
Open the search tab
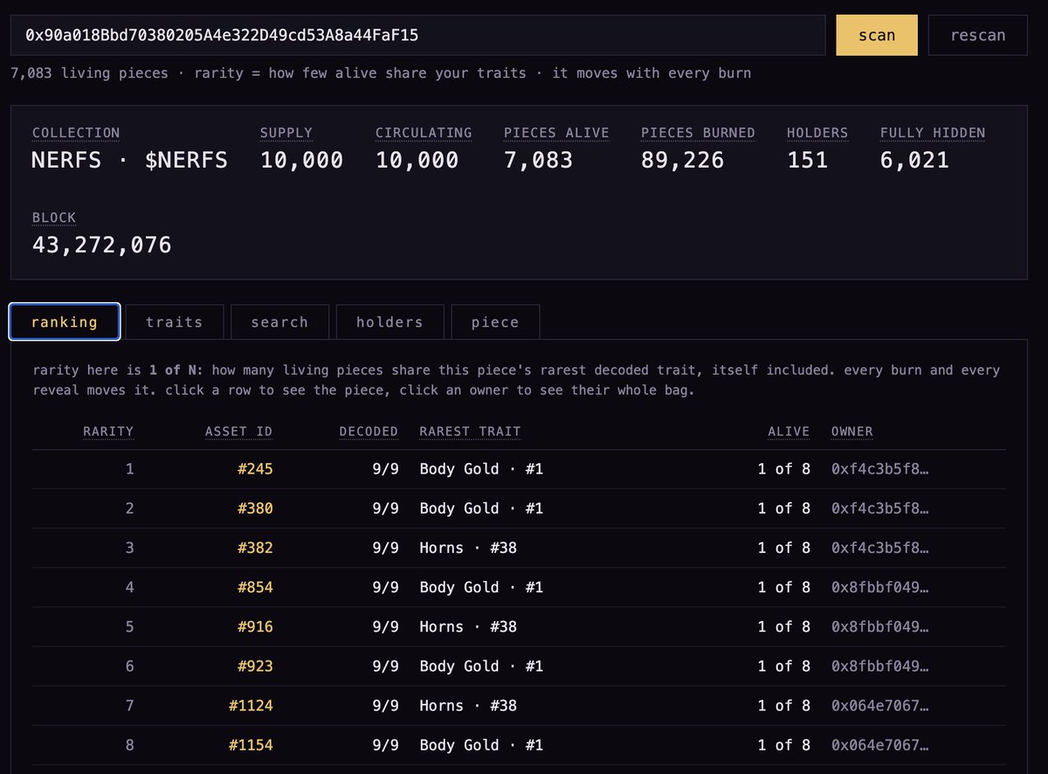point(279,321)
